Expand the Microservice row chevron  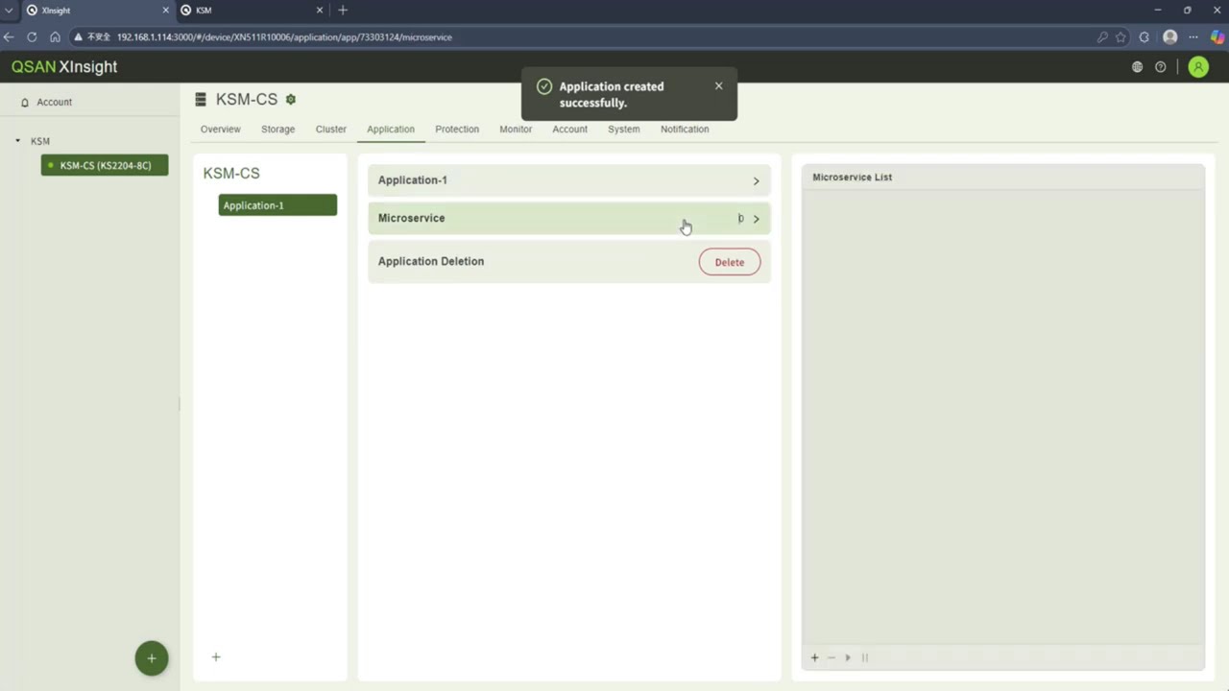756,219
